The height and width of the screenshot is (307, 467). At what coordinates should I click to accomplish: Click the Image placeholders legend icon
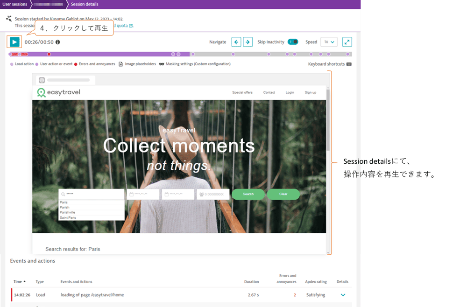(x=120, y=64)
